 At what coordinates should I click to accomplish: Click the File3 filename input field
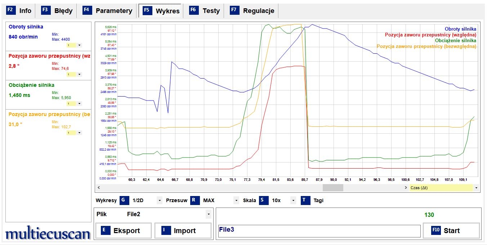319,231
